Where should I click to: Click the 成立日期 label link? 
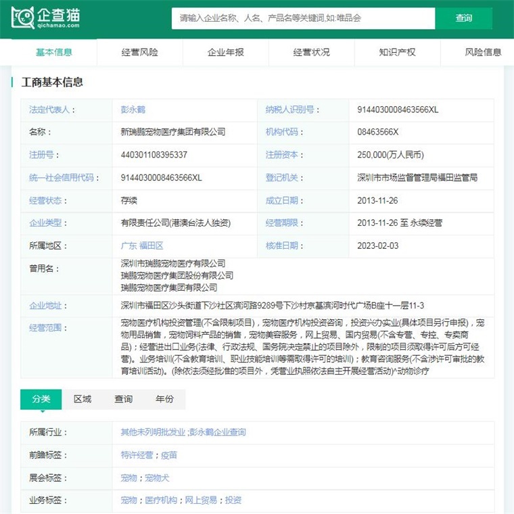tap(281, 200)
